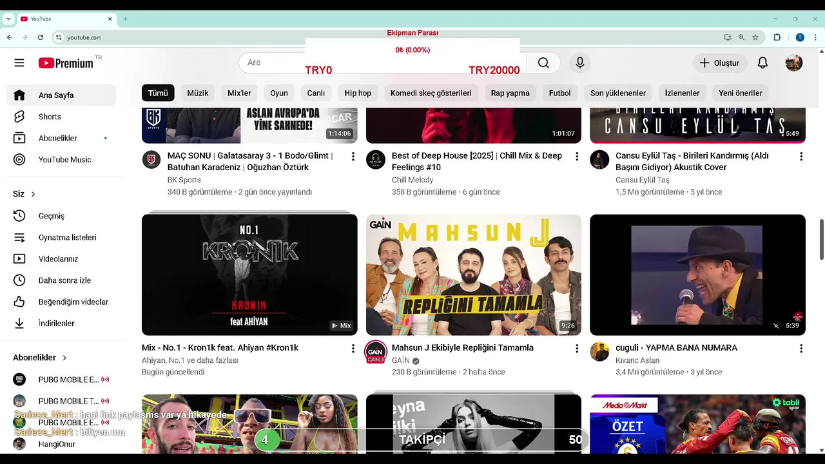Image resolution: width=825 pixels, height=464 pixels.
Task: Open options for MAÇ SONU video
Action: (x=353, y=157)
